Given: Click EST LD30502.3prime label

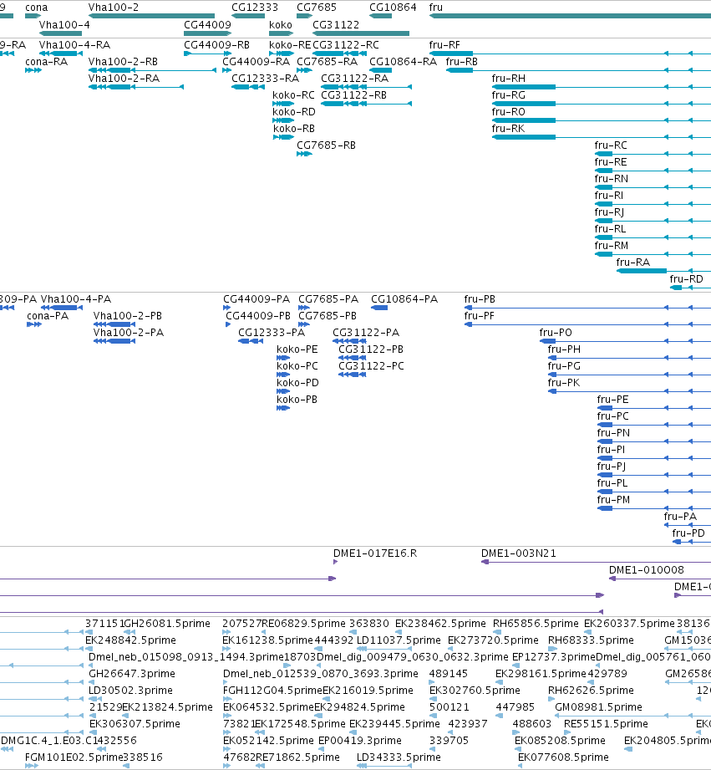Looking at the screenshot, I should point(130,690).
